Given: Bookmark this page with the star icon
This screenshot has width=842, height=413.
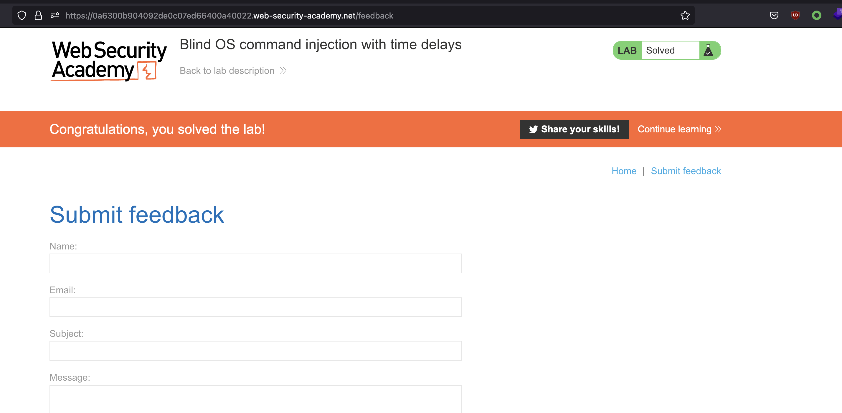Looking at the screenshot, I should [x=685, y=15].
